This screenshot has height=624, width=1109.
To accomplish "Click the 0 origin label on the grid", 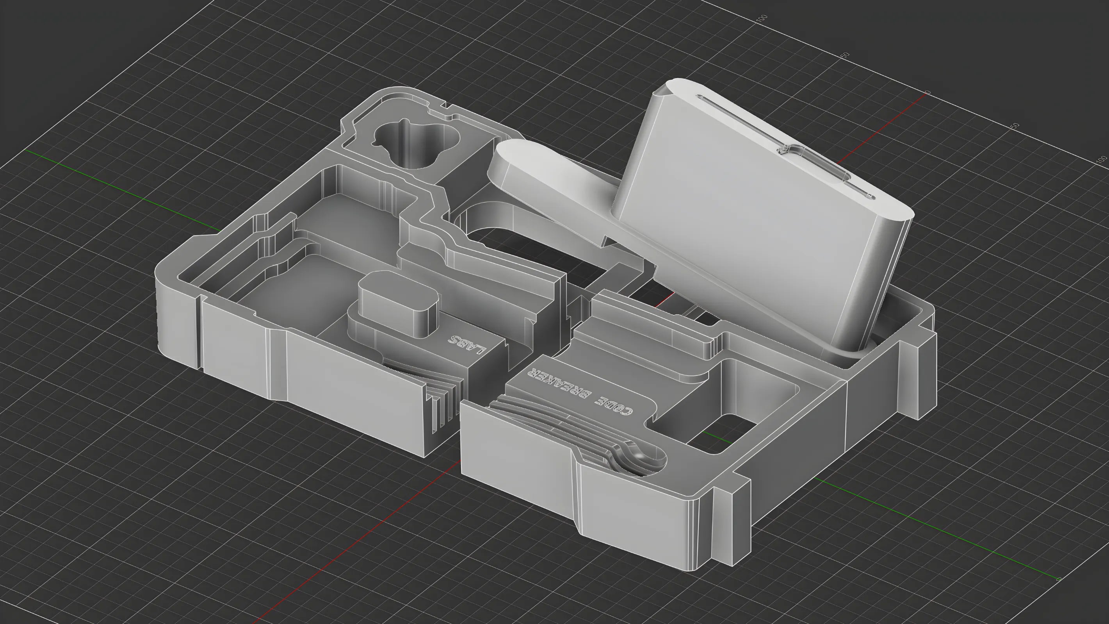I will coord(929,92).
